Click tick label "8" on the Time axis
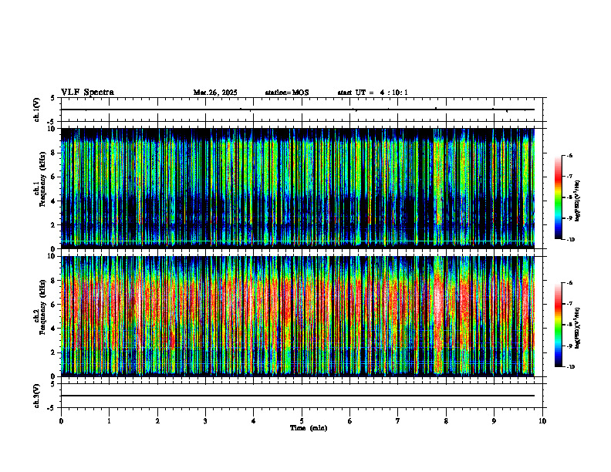 (x=446, y=421)
